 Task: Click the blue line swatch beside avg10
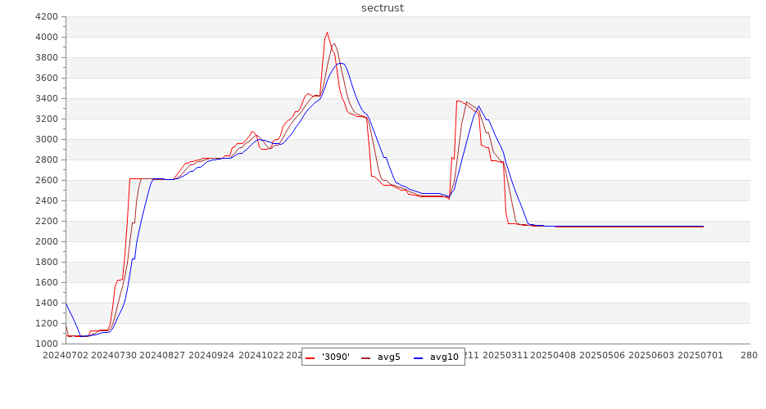click(418, 357)
